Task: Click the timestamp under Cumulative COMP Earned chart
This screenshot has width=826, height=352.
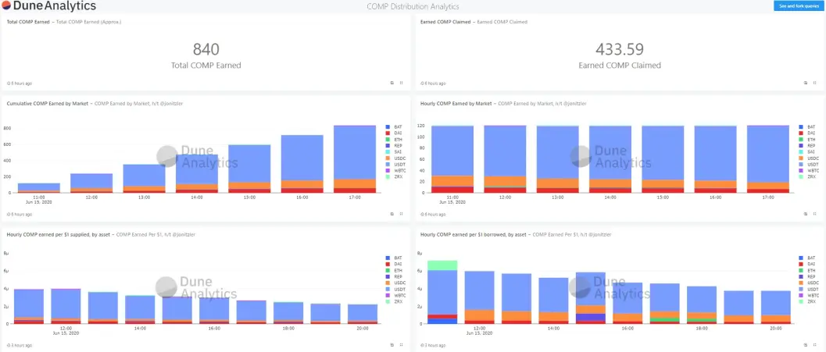Action: 20,214
